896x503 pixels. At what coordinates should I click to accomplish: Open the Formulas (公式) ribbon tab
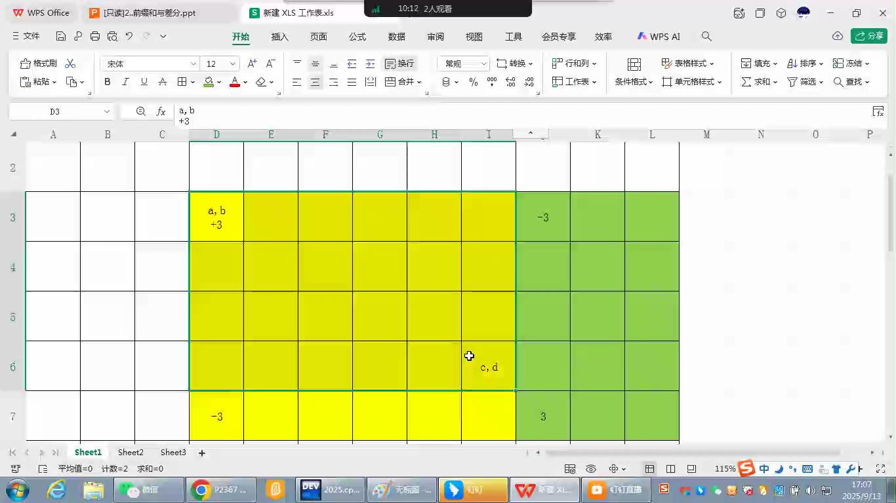click(357, 37)
